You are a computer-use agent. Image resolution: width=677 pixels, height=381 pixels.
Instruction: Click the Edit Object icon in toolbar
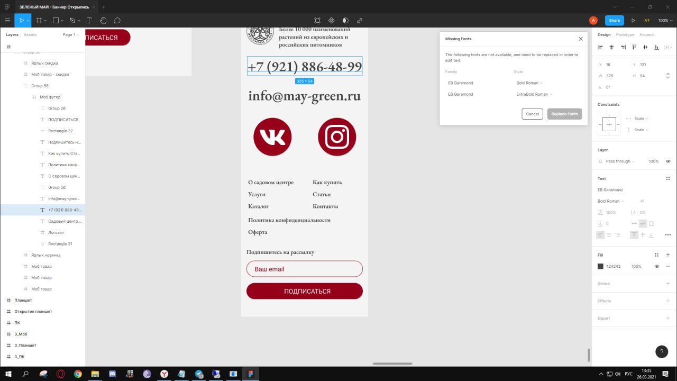pos(317,21)
